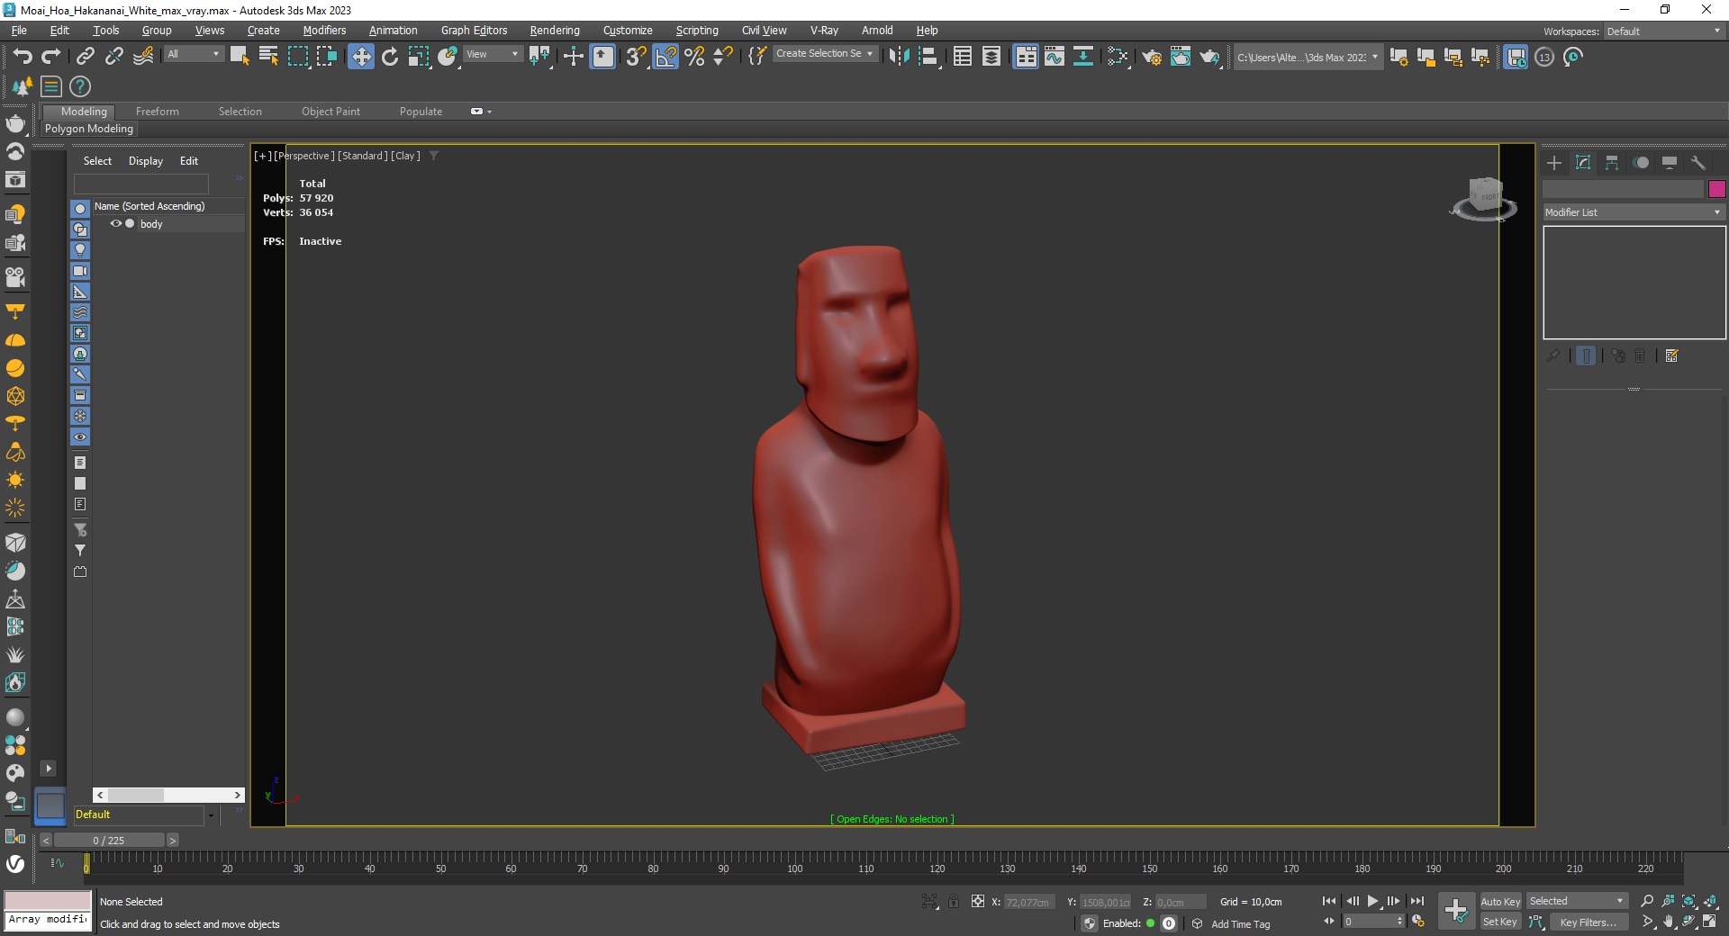Open the Rendering menu
1729x936 pixels.
[555, 30]
